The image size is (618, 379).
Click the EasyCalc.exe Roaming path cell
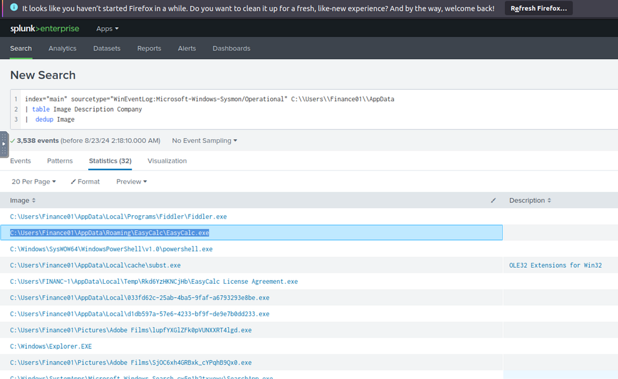252,233
